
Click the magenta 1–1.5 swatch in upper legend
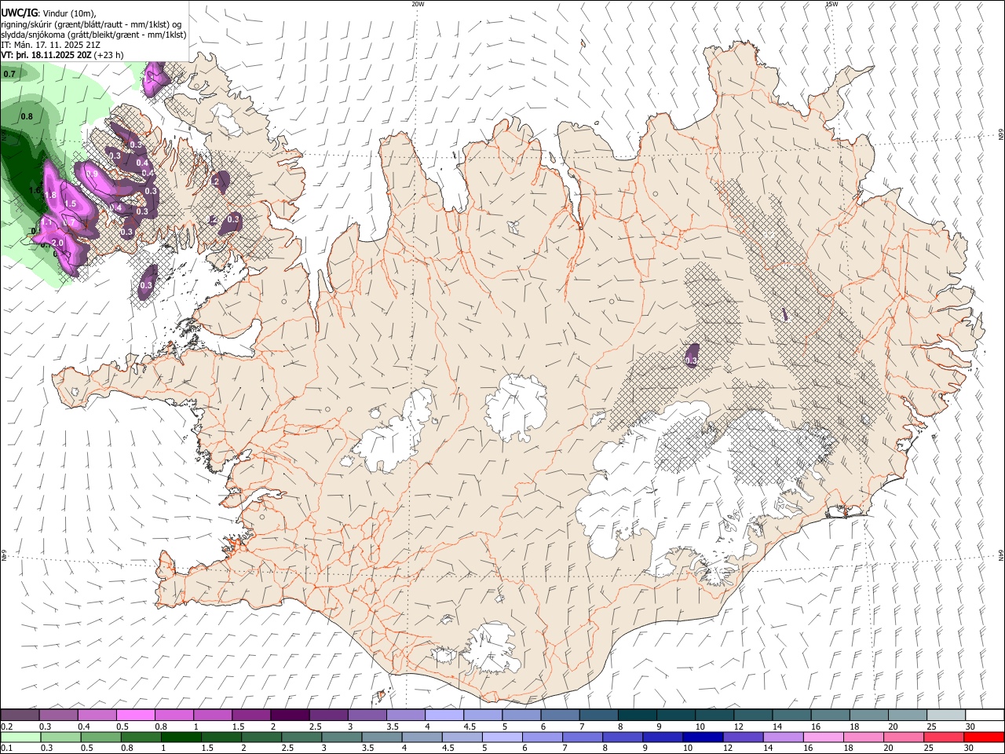[213, 715]
